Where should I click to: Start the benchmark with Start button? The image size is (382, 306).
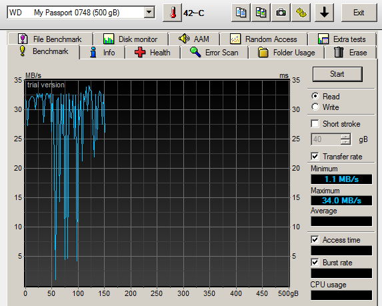(337, 74)
